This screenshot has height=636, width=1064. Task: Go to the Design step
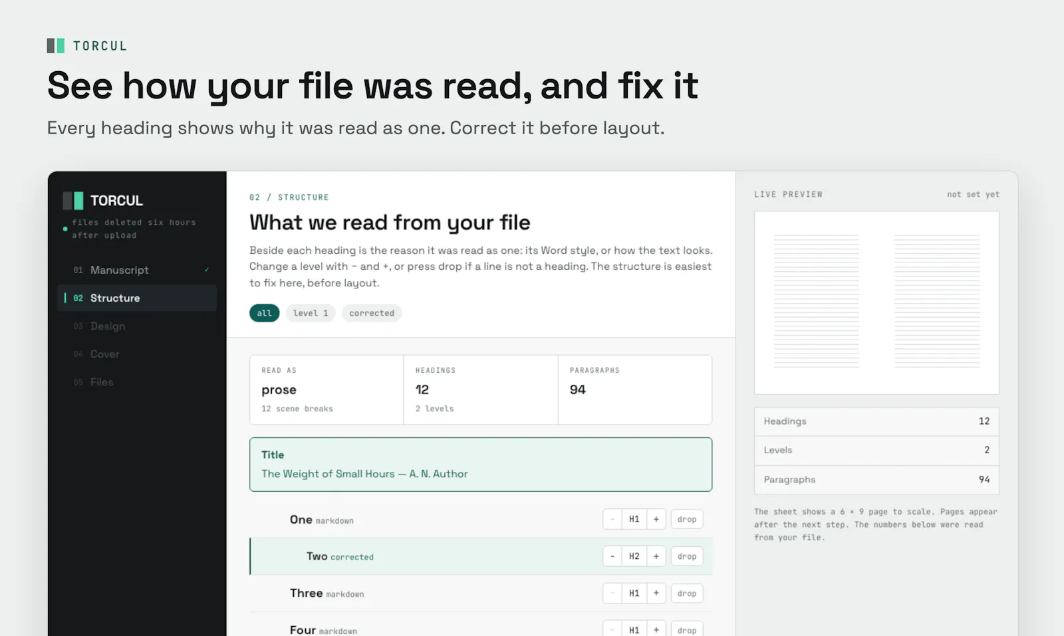pos(137,326)
